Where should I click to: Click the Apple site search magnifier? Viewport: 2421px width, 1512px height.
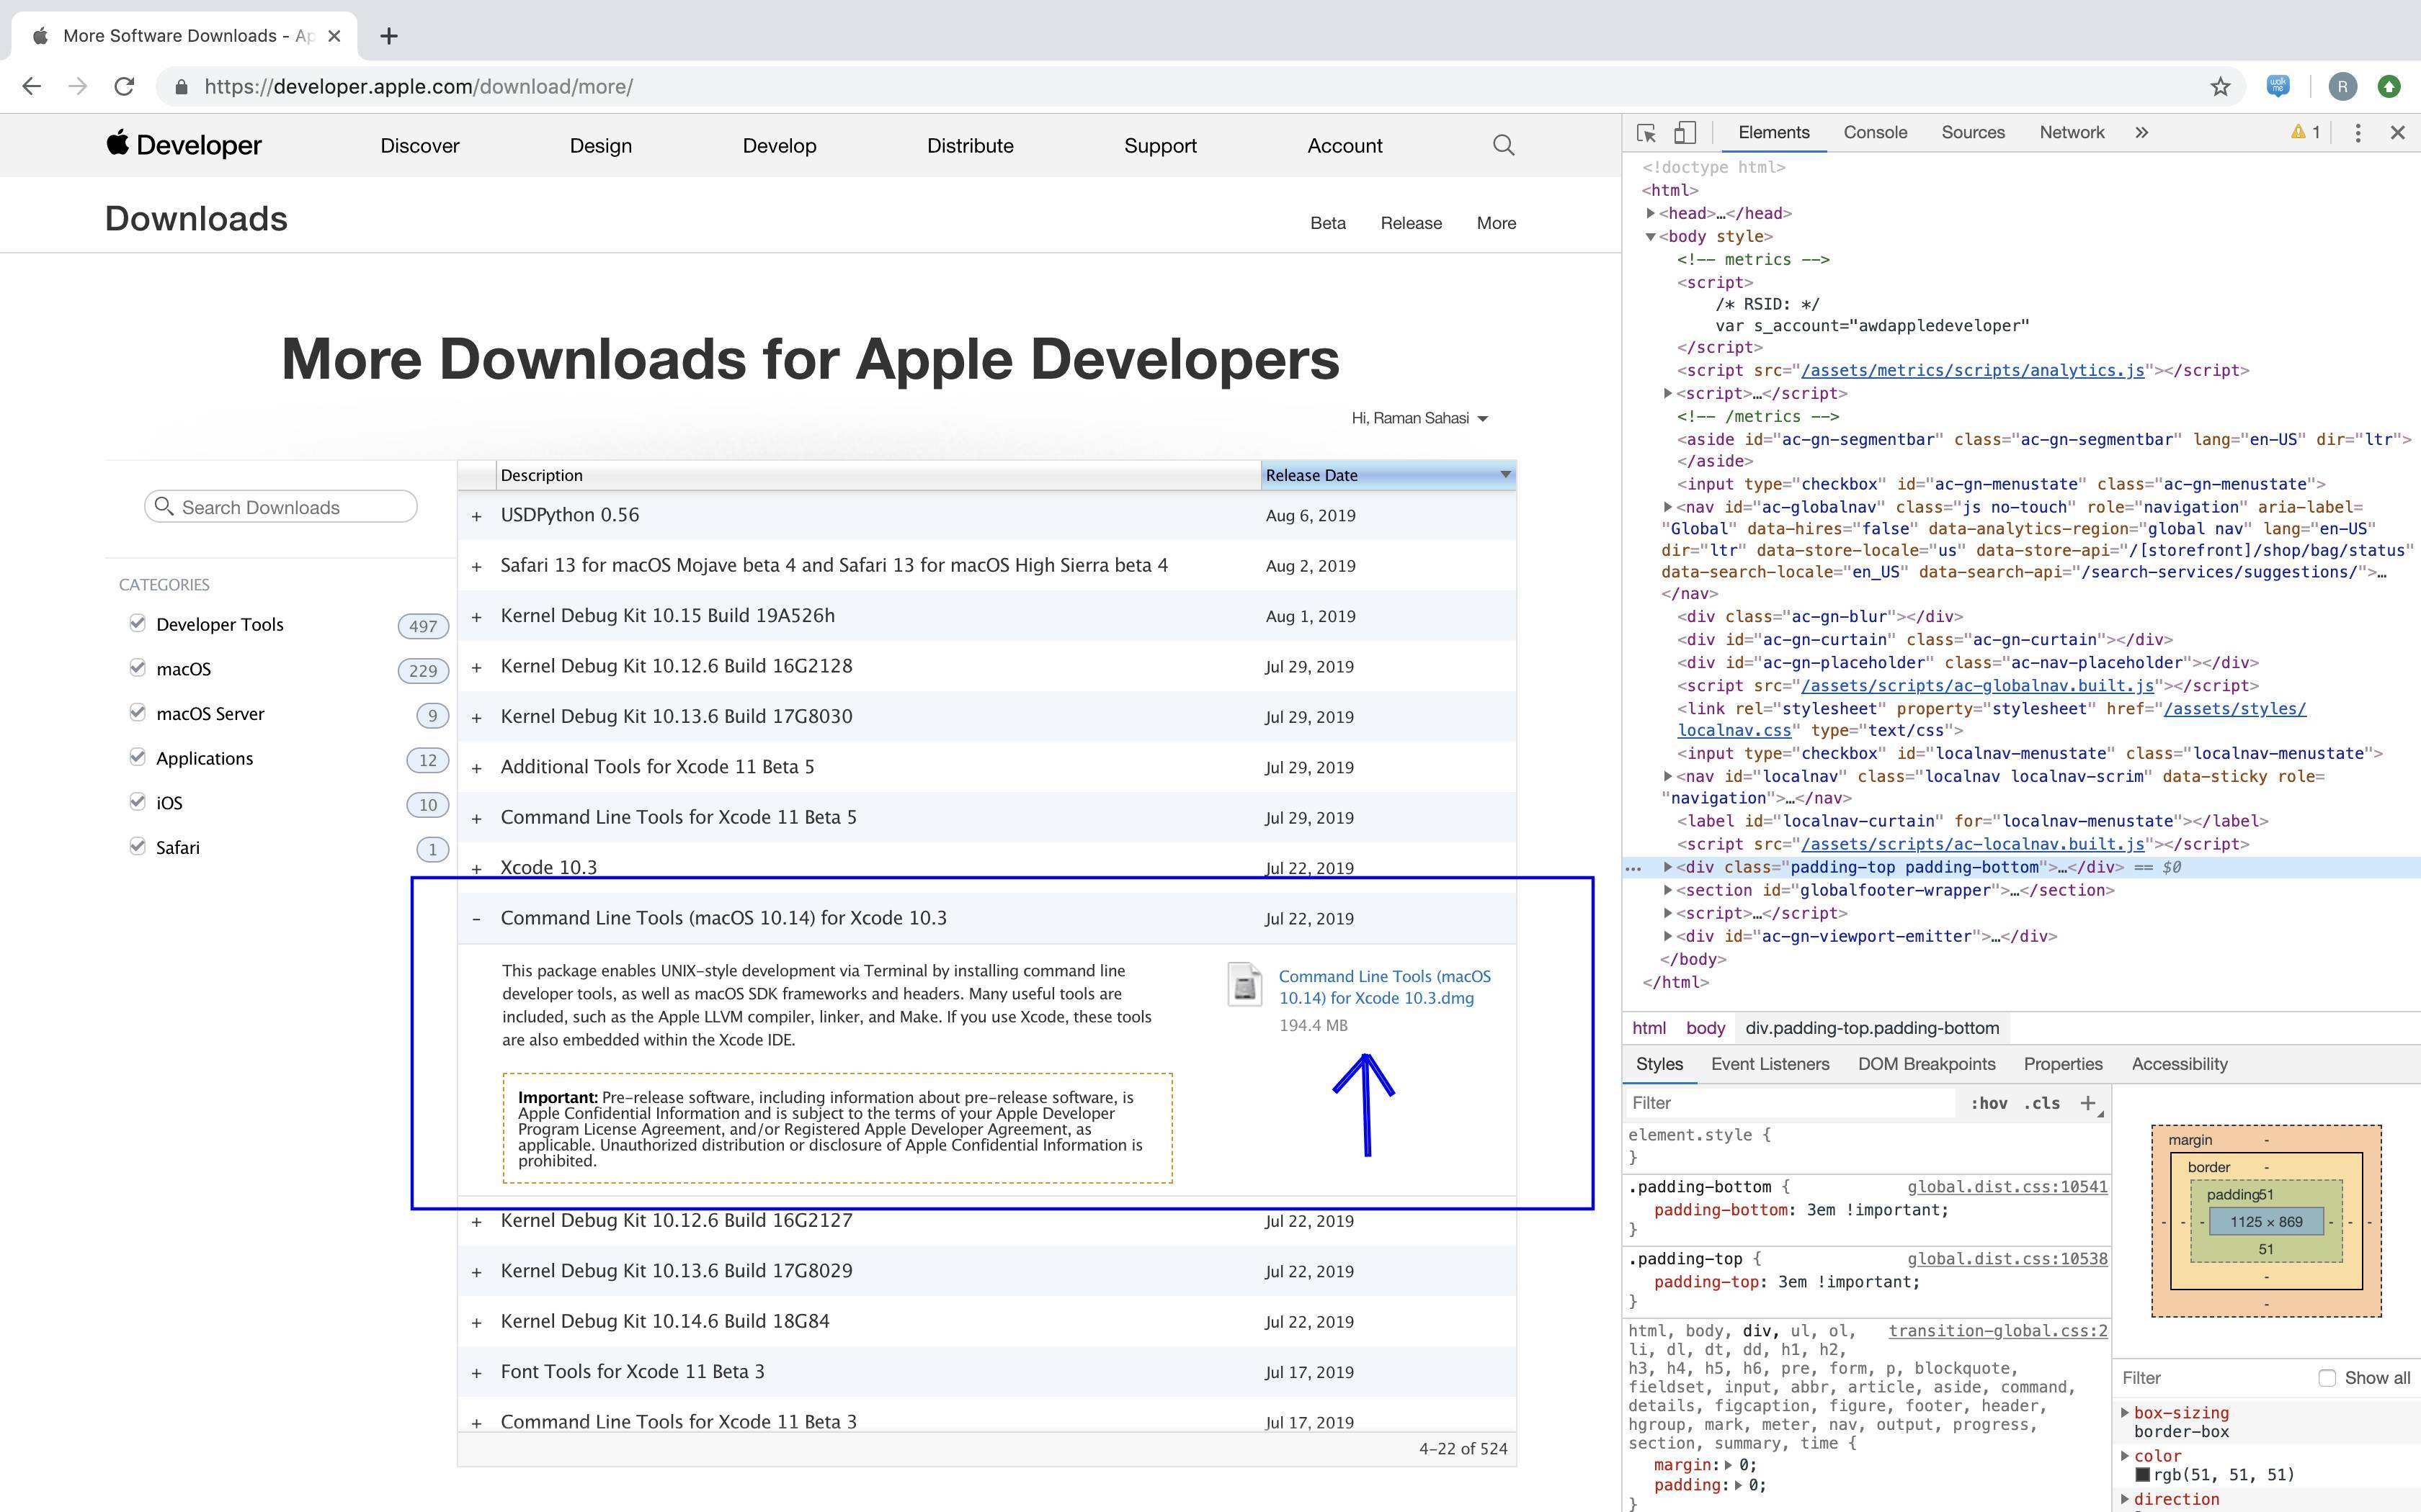click(x=1502, y=146)
